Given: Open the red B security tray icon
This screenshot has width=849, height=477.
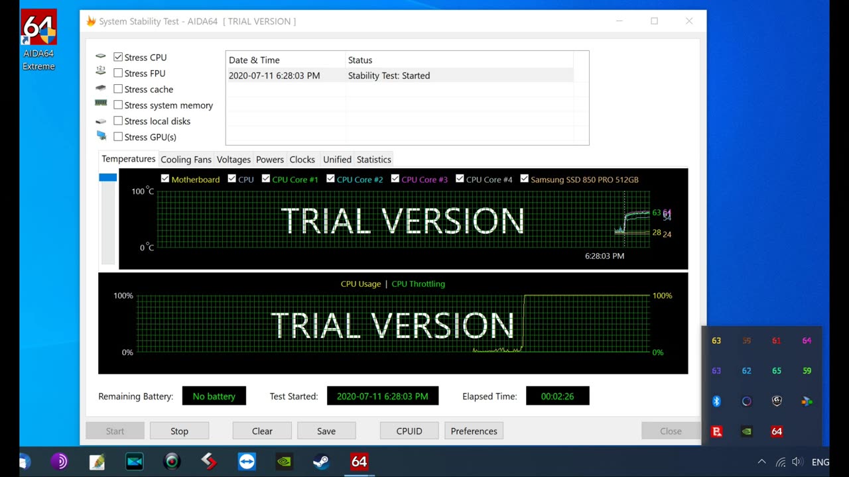Looking at the screenshot, I should pos(716,431).
